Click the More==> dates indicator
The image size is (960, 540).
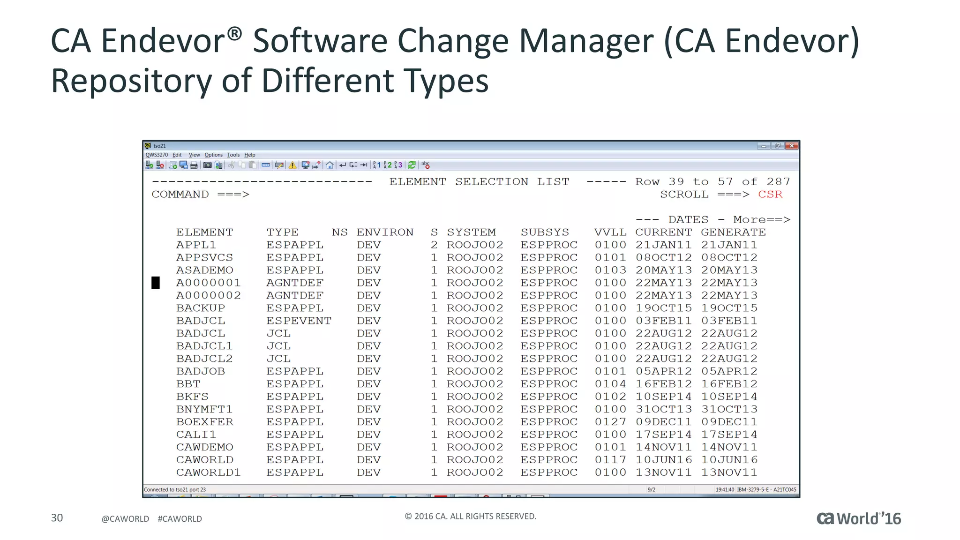click(x=762, y=220)
